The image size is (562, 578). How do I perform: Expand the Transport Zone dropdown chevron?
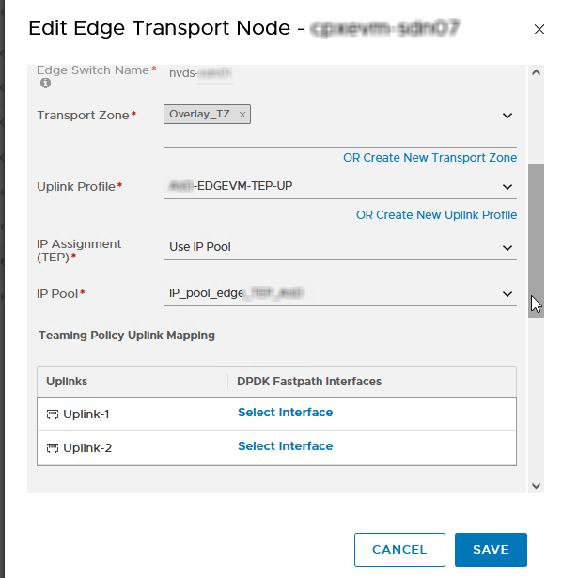click(507, 116)
